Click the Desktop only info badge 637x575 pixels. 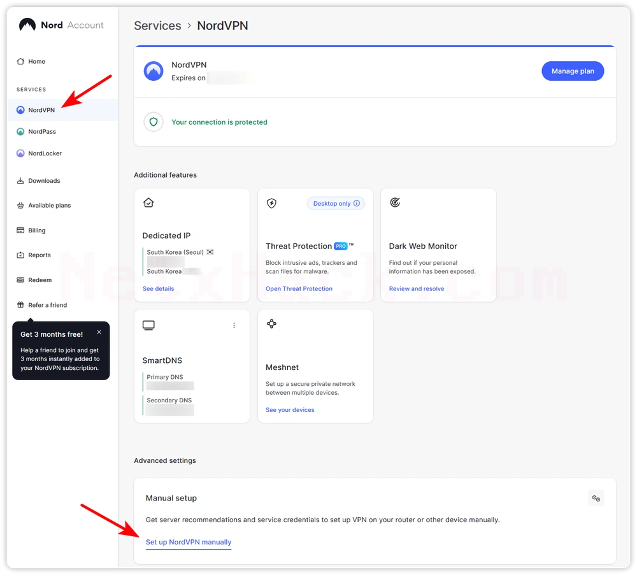point(336,203)
